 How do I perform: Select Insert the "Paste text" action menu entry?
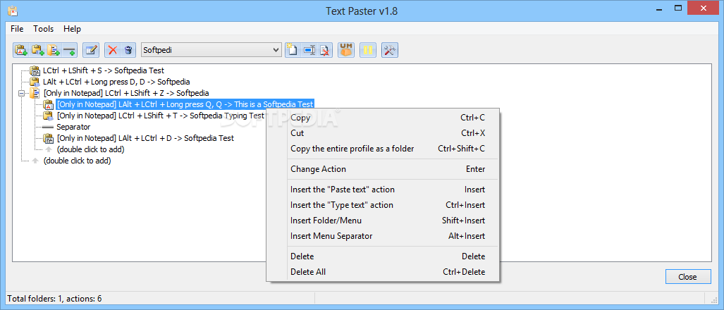click(x=383, y=189)
